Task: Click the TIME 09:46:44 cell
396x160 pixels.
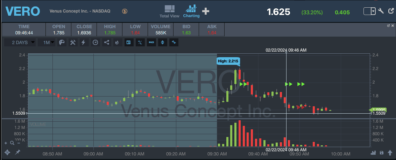Action: tap(24, 30)
